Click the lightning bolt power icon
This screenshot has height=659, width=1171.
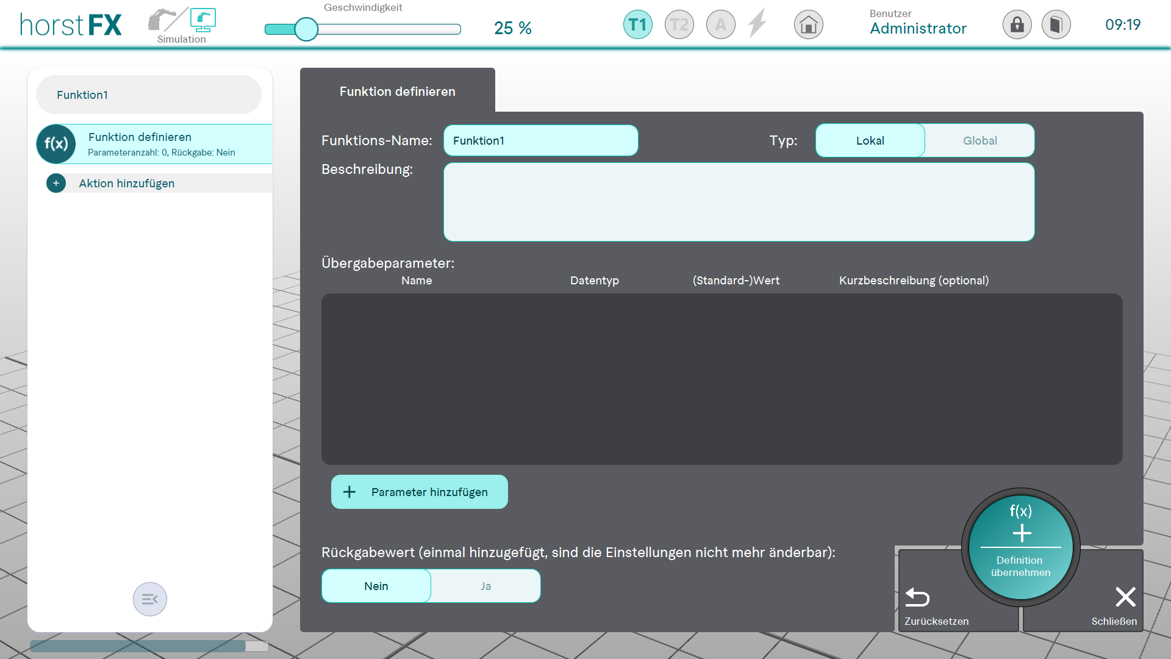point(757,24)
